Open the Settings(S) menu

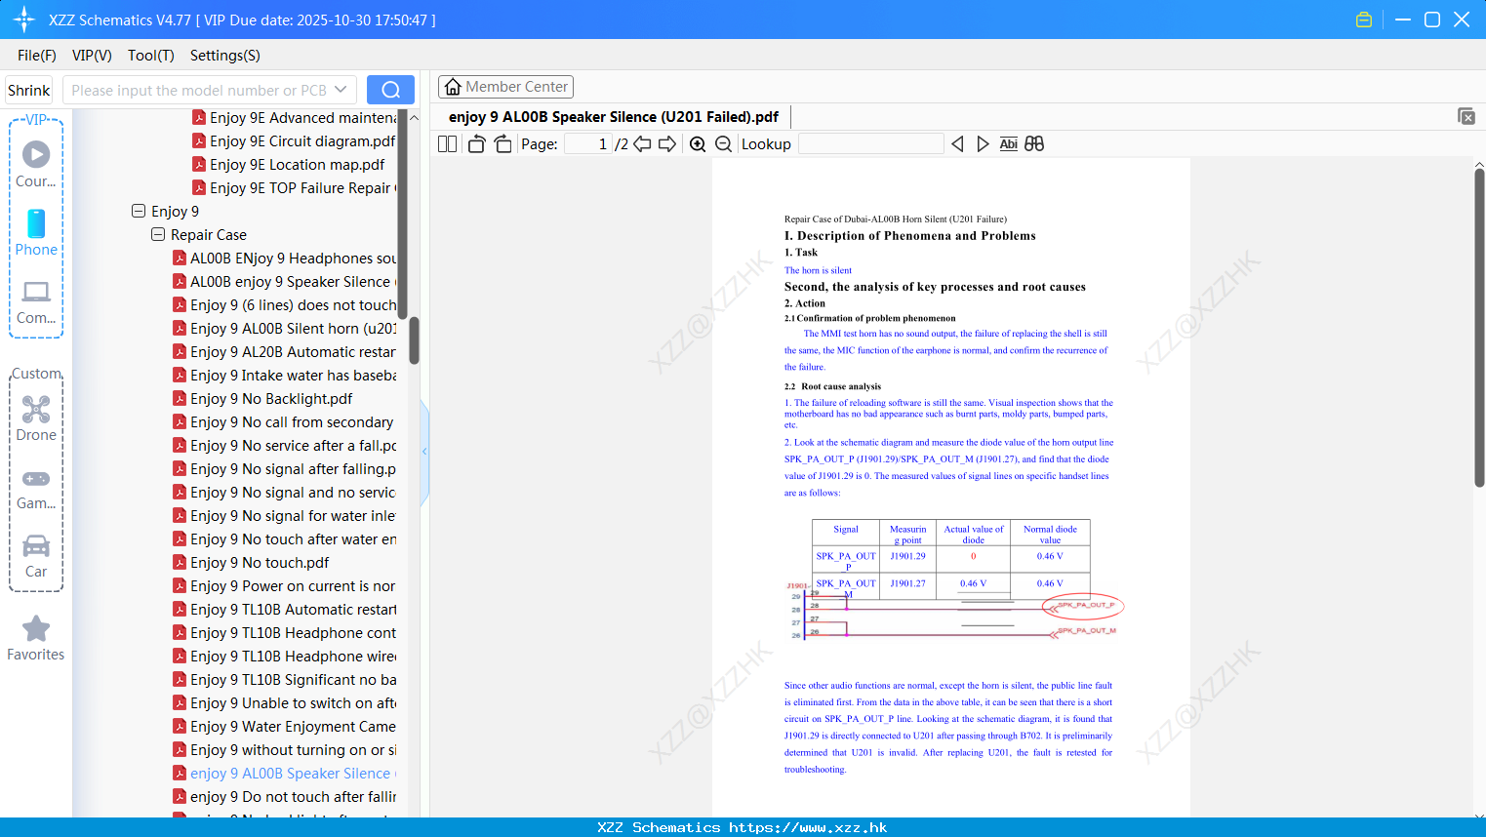click(x=225, y=56)
